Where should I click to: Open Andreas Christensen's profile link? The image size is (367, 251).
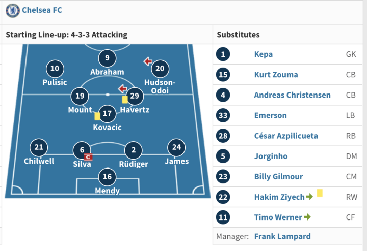click(292, 95)
